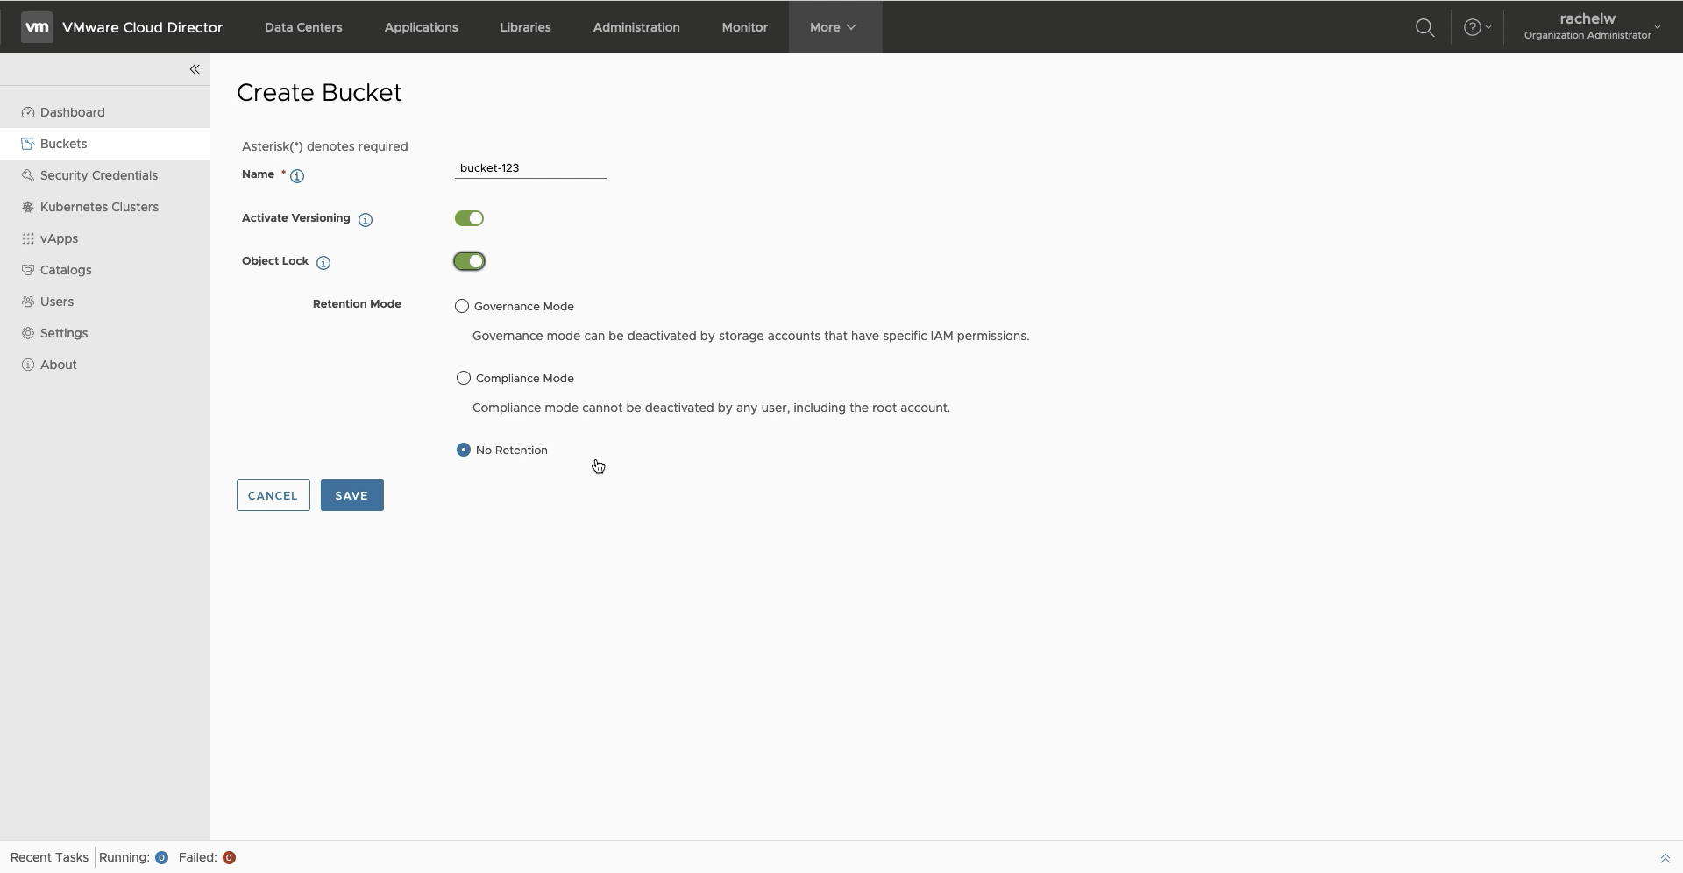The height and width of the screenshot is (873, 1683).
Task: Click the Asterisk denotes required note
Action: click(325, 146)
